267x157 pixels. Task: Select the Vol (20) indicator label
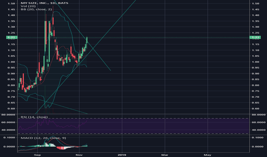28,6
